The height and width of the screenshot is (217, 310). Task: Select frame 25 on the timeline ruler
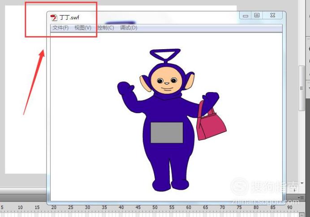coord(71,208)
